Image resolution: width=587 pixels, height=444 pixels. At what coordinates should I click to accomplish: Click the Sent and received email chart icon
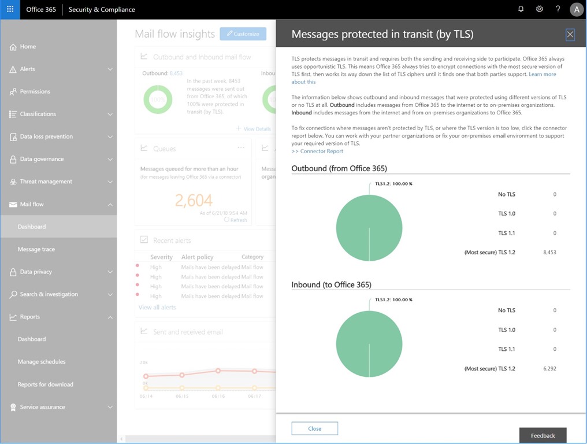click(x=144, y=331)
